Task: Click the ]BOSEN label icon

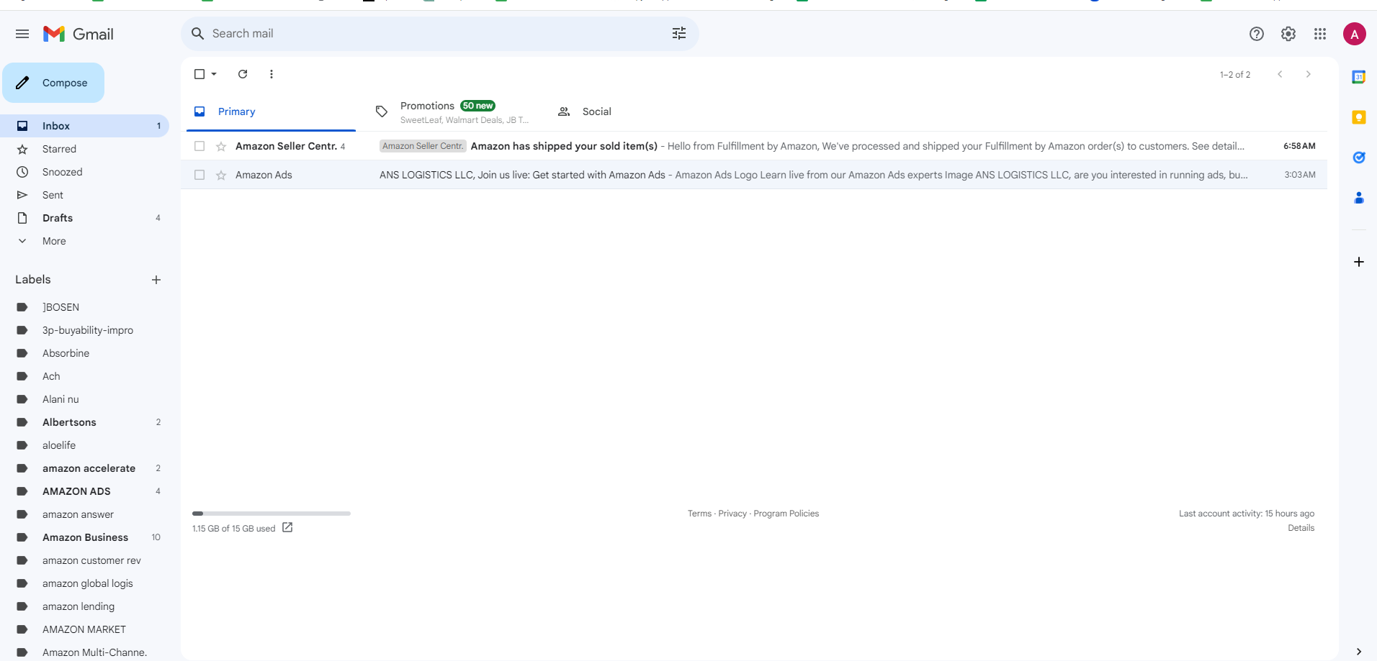Action: click(22, 307)
